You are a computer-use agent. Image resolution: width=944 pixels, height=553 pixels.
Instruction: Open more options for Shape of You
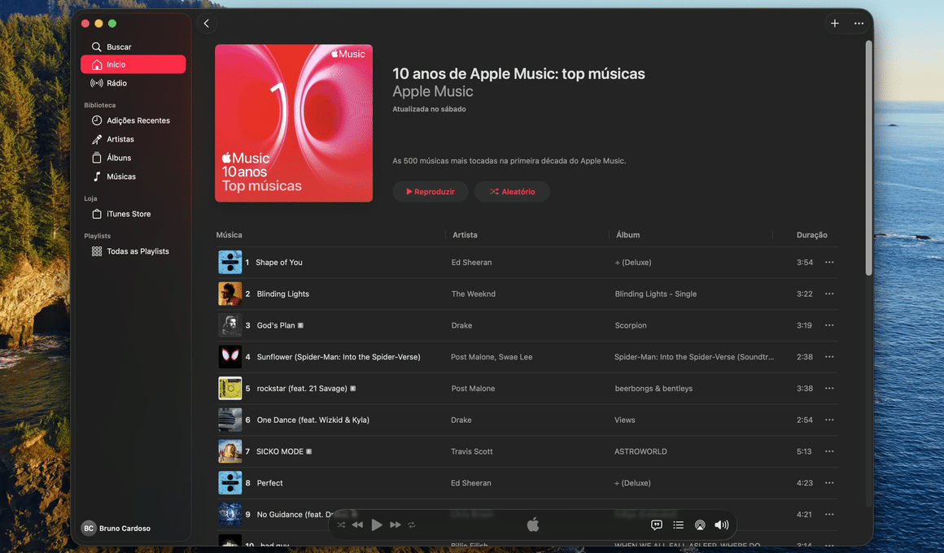(x=829, y=263)
